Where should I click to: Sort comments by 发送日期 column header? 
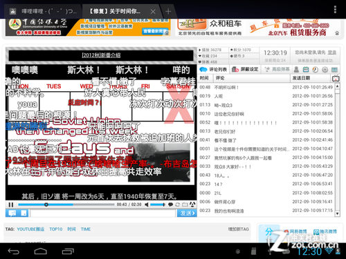(311, 78)
